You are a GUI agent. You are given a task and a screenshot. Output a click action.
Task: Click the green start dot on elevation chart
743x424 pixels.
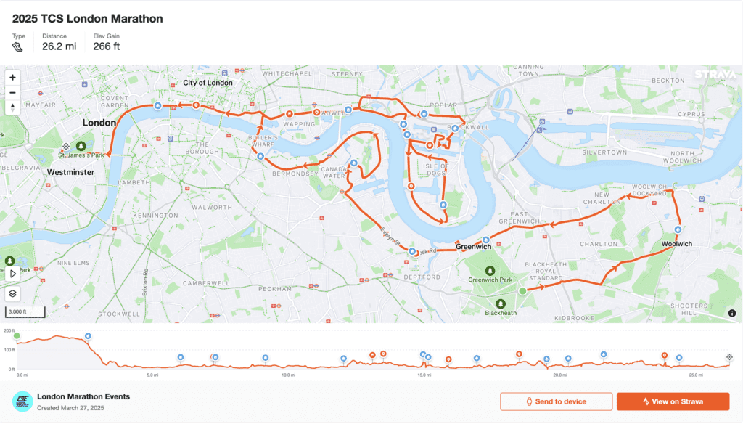17,336
